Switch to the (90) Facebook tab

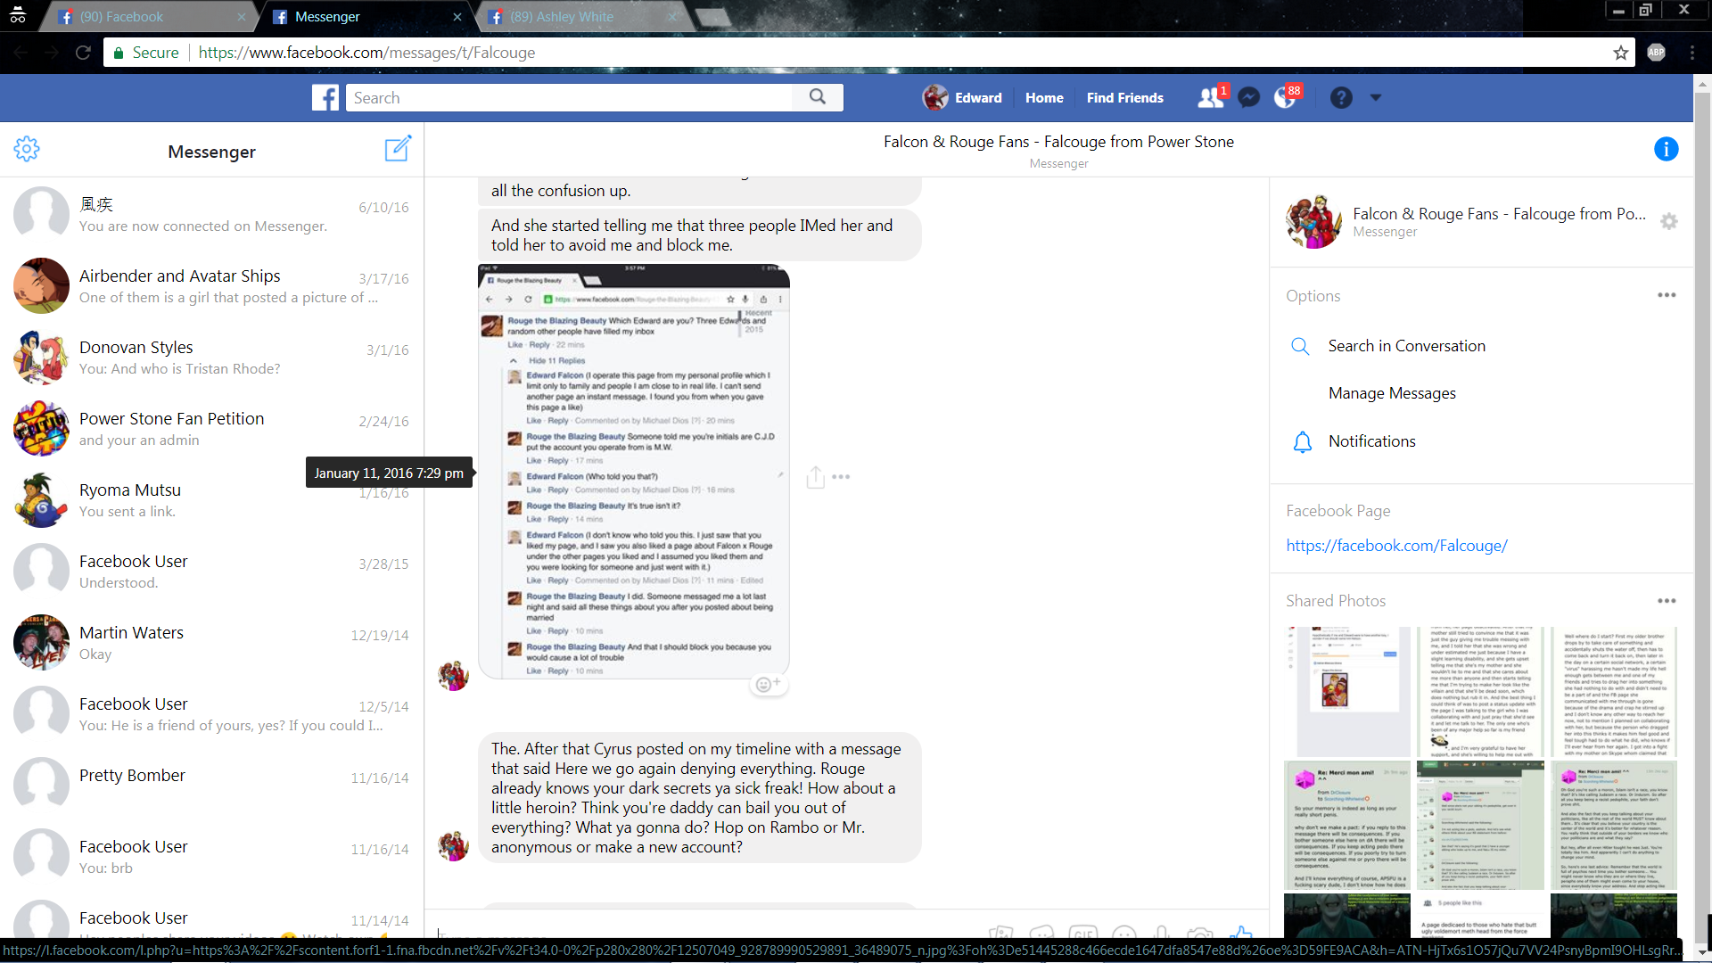click(147, 17)
